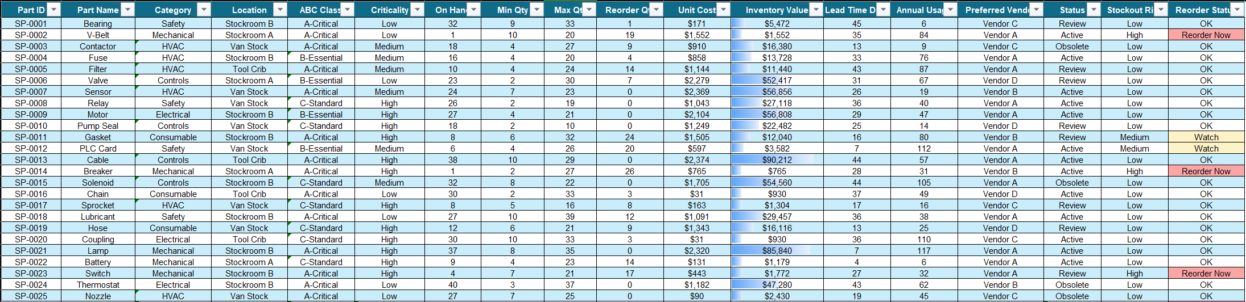1246x302 pixels.
Task: Open the Category column filter dropdown
Action: [x=204, y=10]
